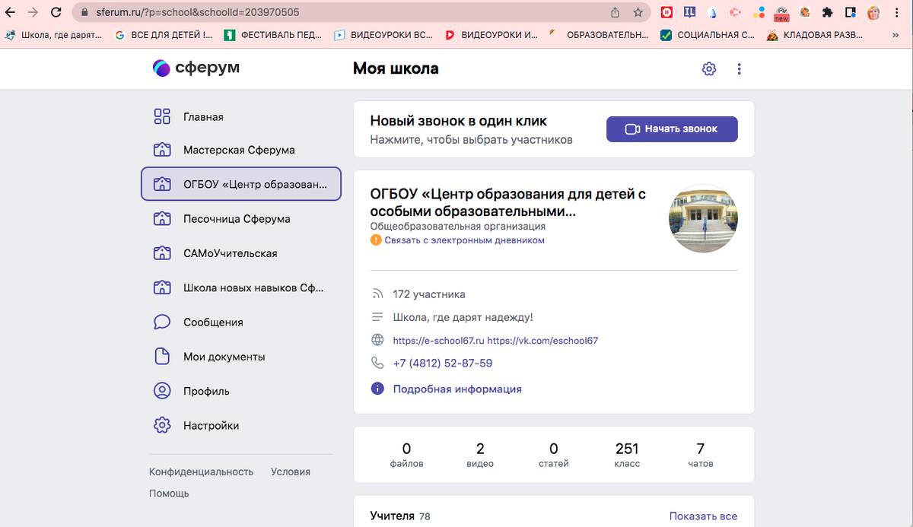Open the СОЦИАЛЬНАЯ С... bookmark
Screen dimensions: 913x527
coord(708,35)
